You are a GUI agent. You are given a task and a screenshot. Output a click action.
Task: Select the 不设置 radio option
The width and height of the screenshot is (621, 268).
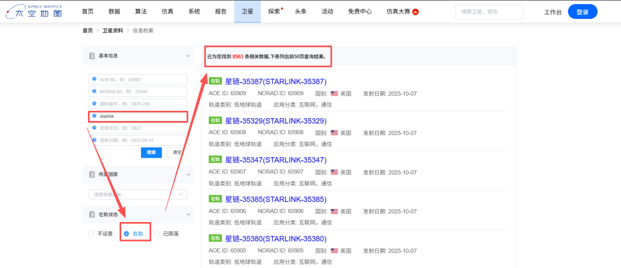[x=91, y=234]
